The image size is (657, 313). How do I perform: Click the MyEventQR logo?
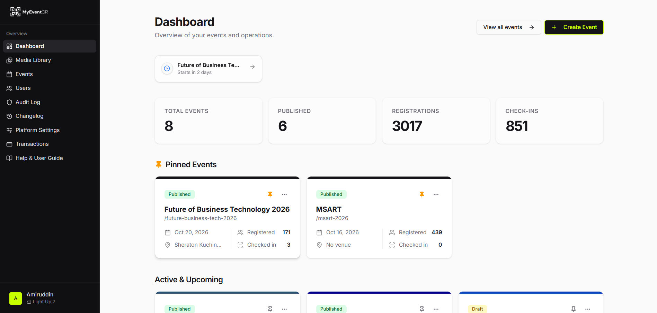pos(29,12)
